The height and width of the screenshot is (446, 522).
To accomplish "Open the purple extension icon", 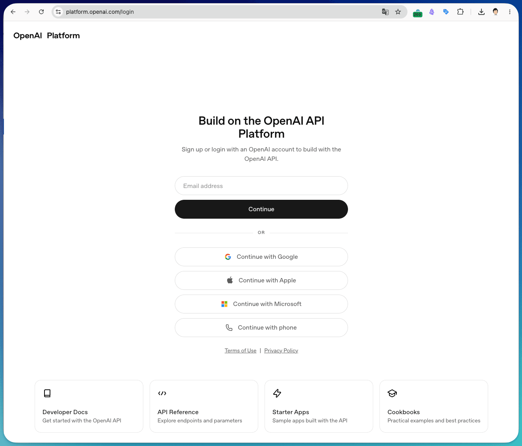I will 432,12.
